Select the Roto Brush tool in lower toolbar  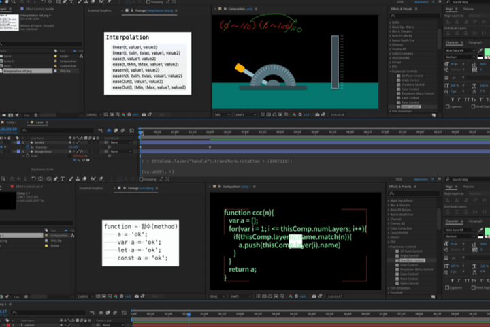point(93,179)
